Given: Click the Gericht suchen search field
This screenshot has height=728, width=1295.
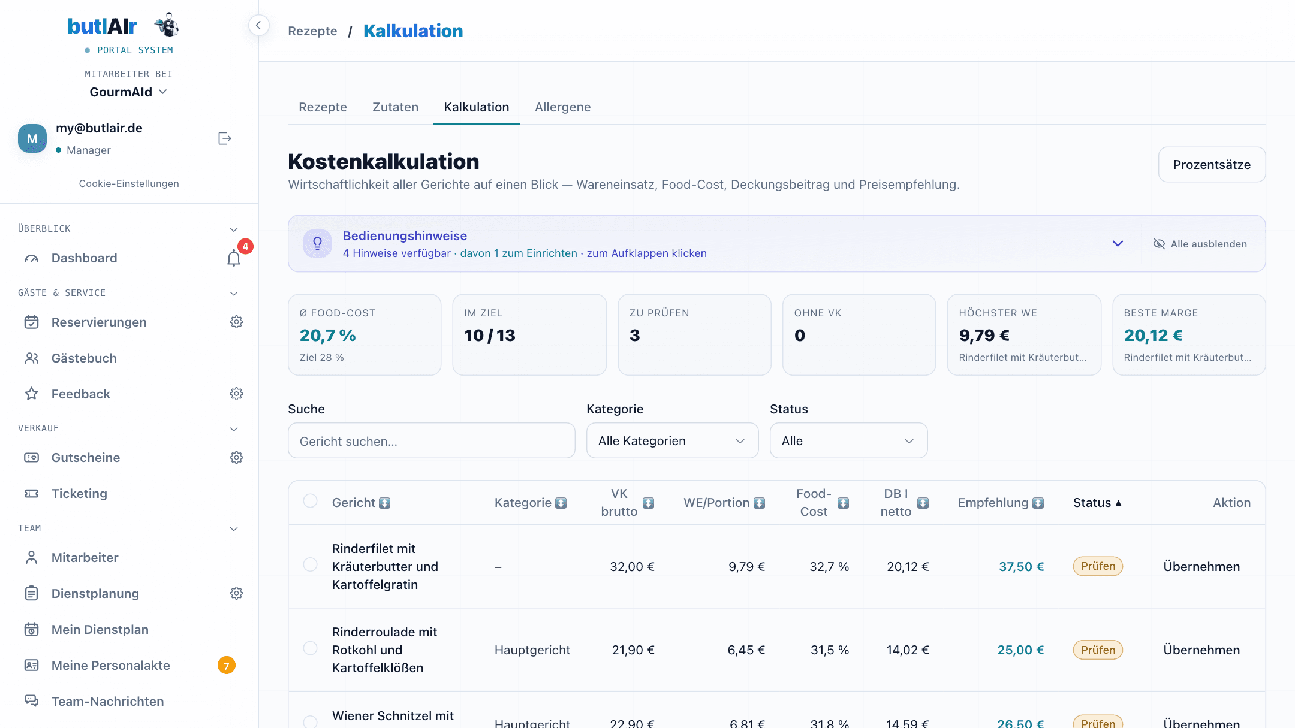Looking at the screenshot, I should (x=431, y=440).
